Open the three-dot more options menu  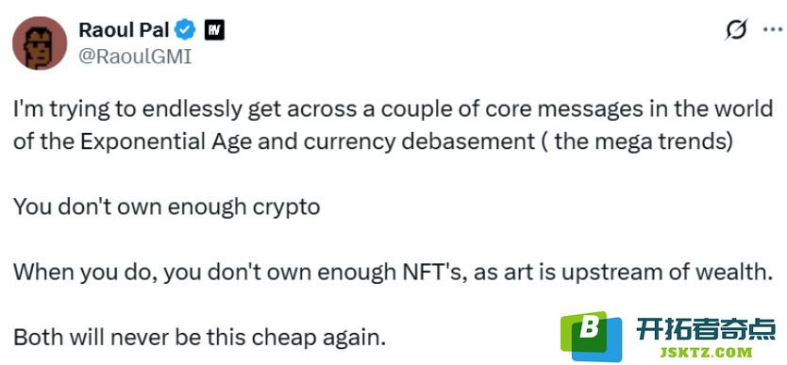point(773,29)
